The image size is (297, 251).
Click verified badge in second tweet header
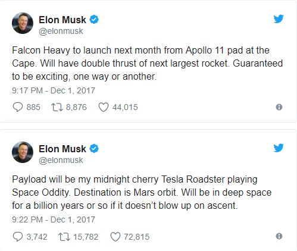click(x=94, y=149)
